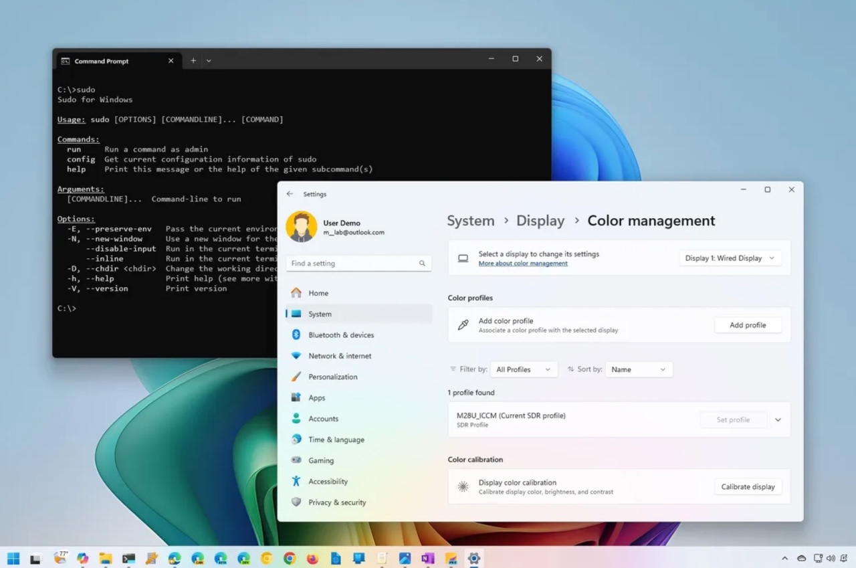The width and height of the screenshot is (856, 568).
Task: Open the All Profiles filter dropdown
Action: pyautogui.click(x=524, y=369)
